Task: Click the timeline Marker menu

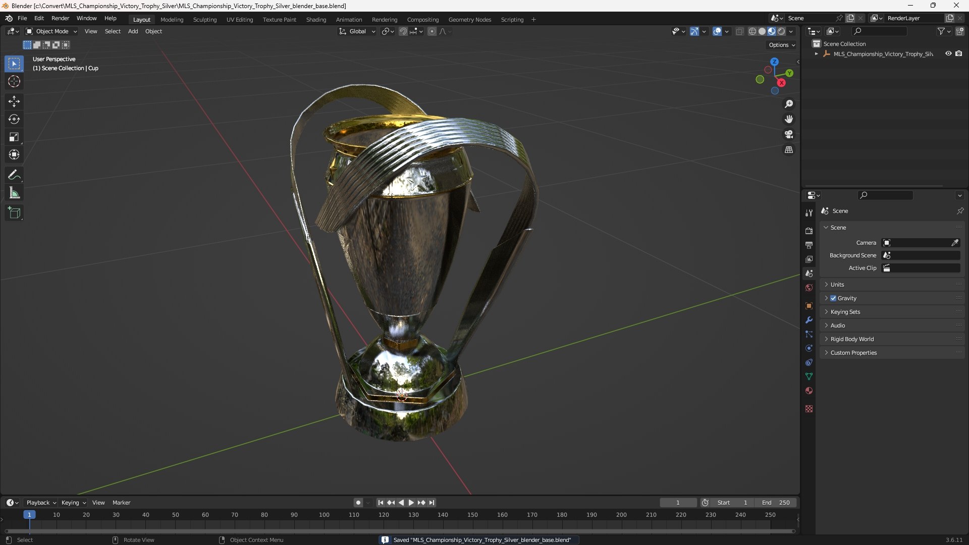Action: coord(121,503)
